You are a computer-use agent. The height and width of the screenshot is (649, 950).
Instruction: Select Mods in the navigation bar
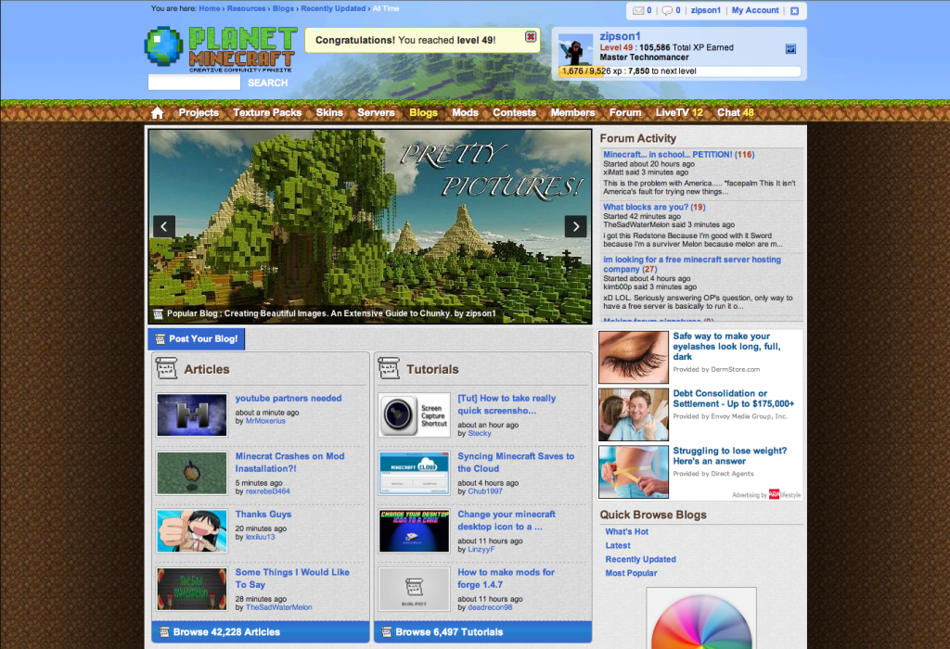click(465, 113)
